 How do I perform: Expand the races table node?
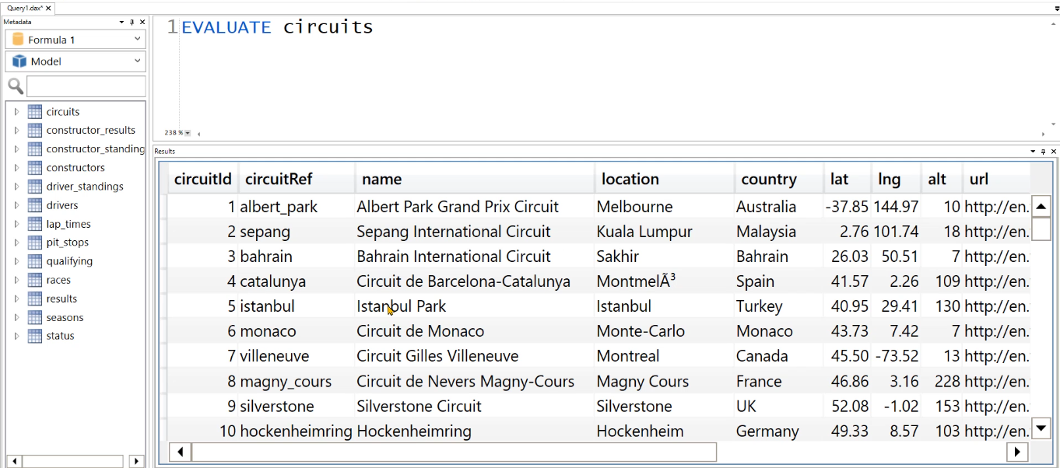click(x=16, y=280)
